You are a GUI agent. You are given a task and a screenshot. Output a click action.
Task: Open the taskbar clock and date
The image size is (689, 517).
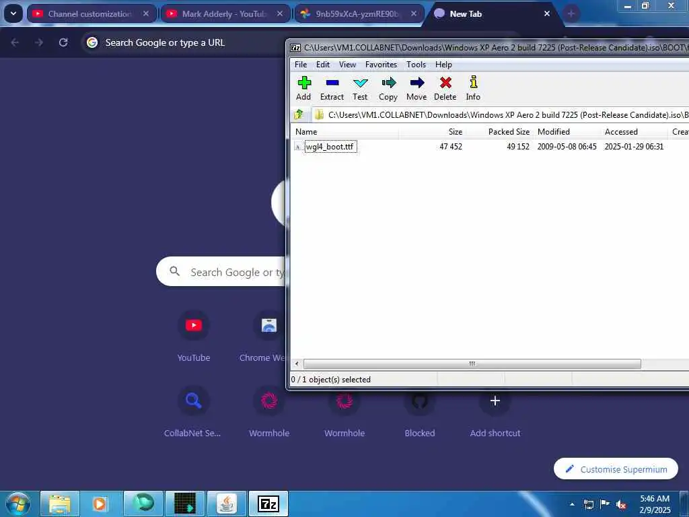(655, 504)
